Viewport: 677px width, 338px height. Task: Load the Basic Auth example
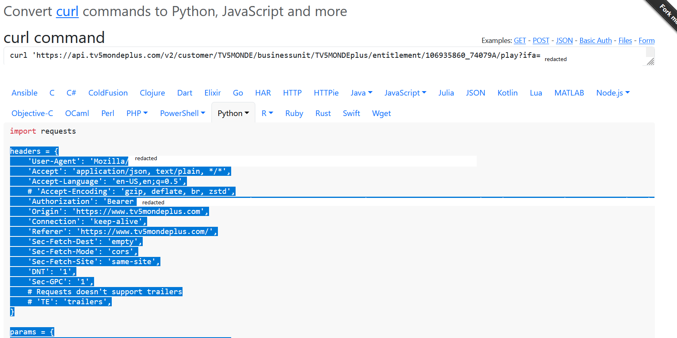[x=595, y=41]
